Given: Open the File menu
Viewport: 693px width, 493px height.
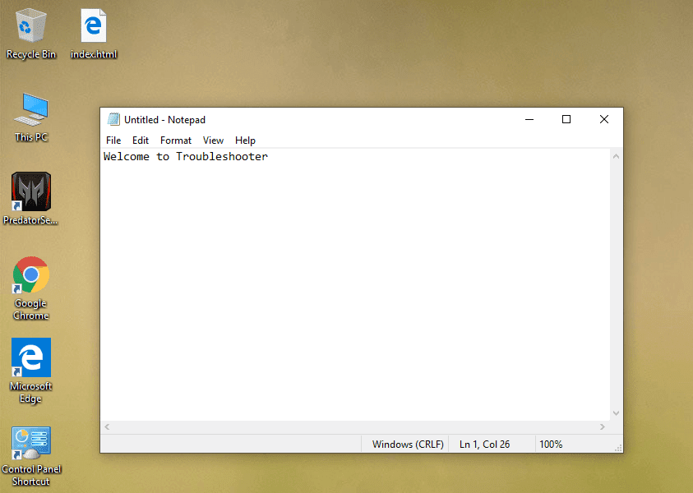Looking at the screenshot, I should pos(113,141).
